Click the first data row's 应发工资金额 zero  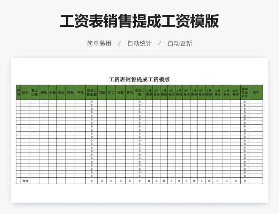(92, 102)
